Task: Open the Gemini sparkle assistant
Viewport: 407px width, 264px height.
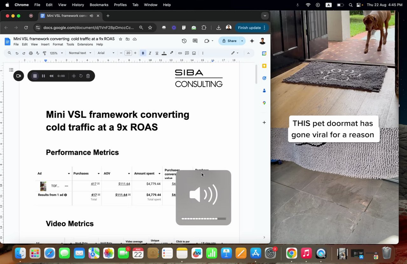Action: click(x=252, y=41)
